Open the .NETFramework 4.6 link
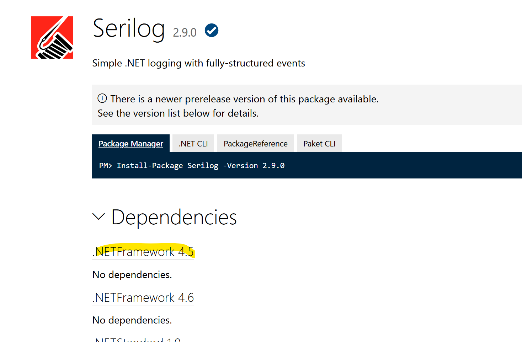 [143, 298]
